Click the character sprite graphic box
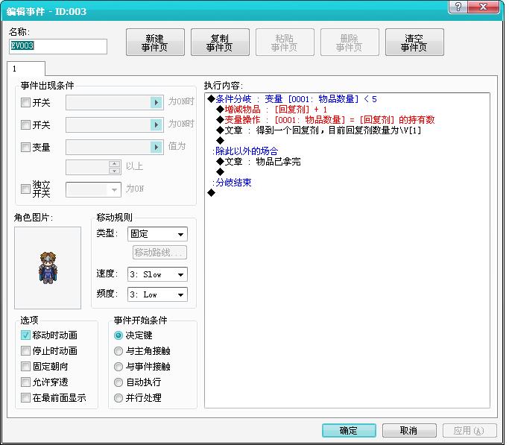509x445 pixels. (48, 268)
